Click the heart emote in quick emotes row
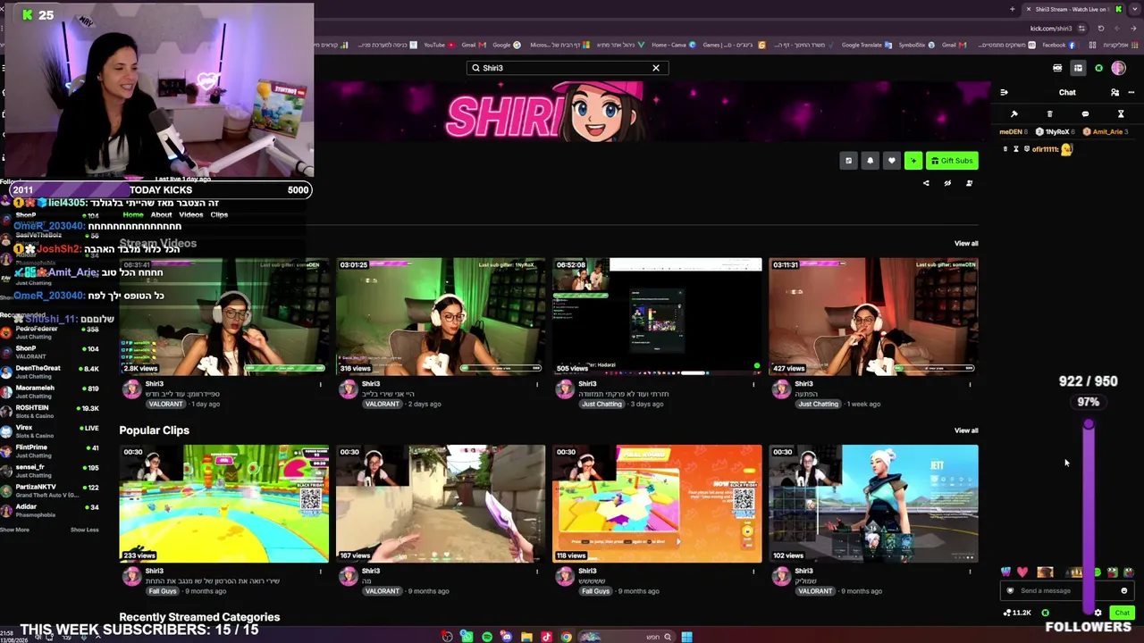The width and height of the screenshot is (1144, 643). click(1022, 572)
